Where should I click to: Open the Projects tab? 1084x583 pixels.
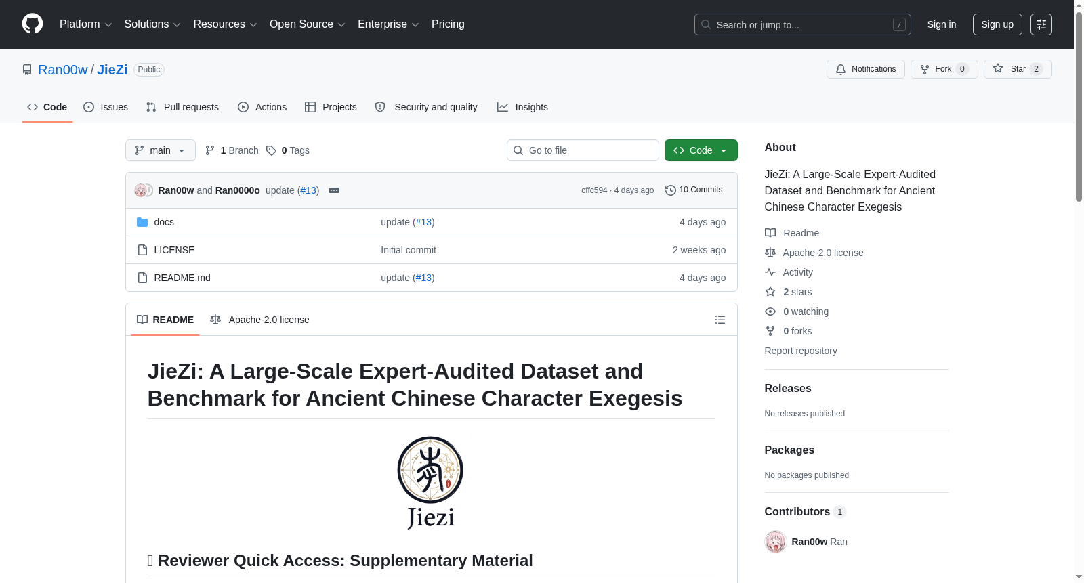pos(331,107)
